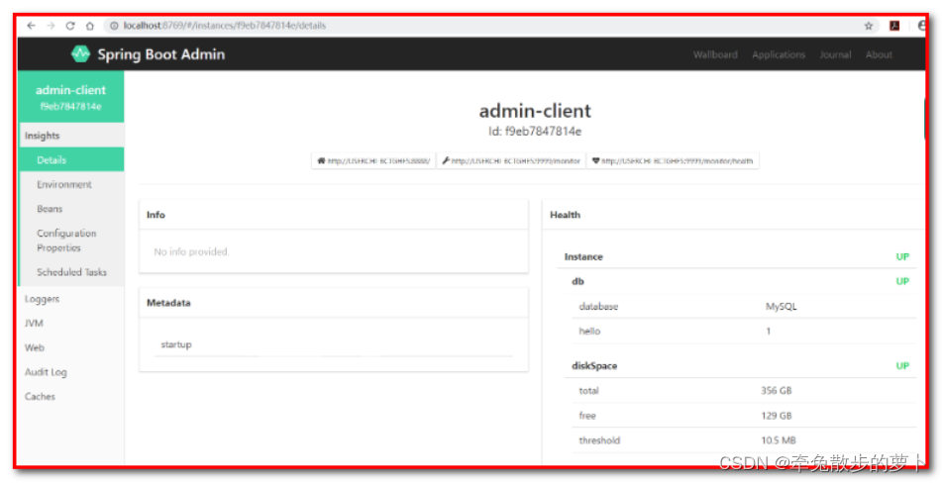Screen dimensions: 942x483
Task: Click the Health panel header
Action: (734, 215)
